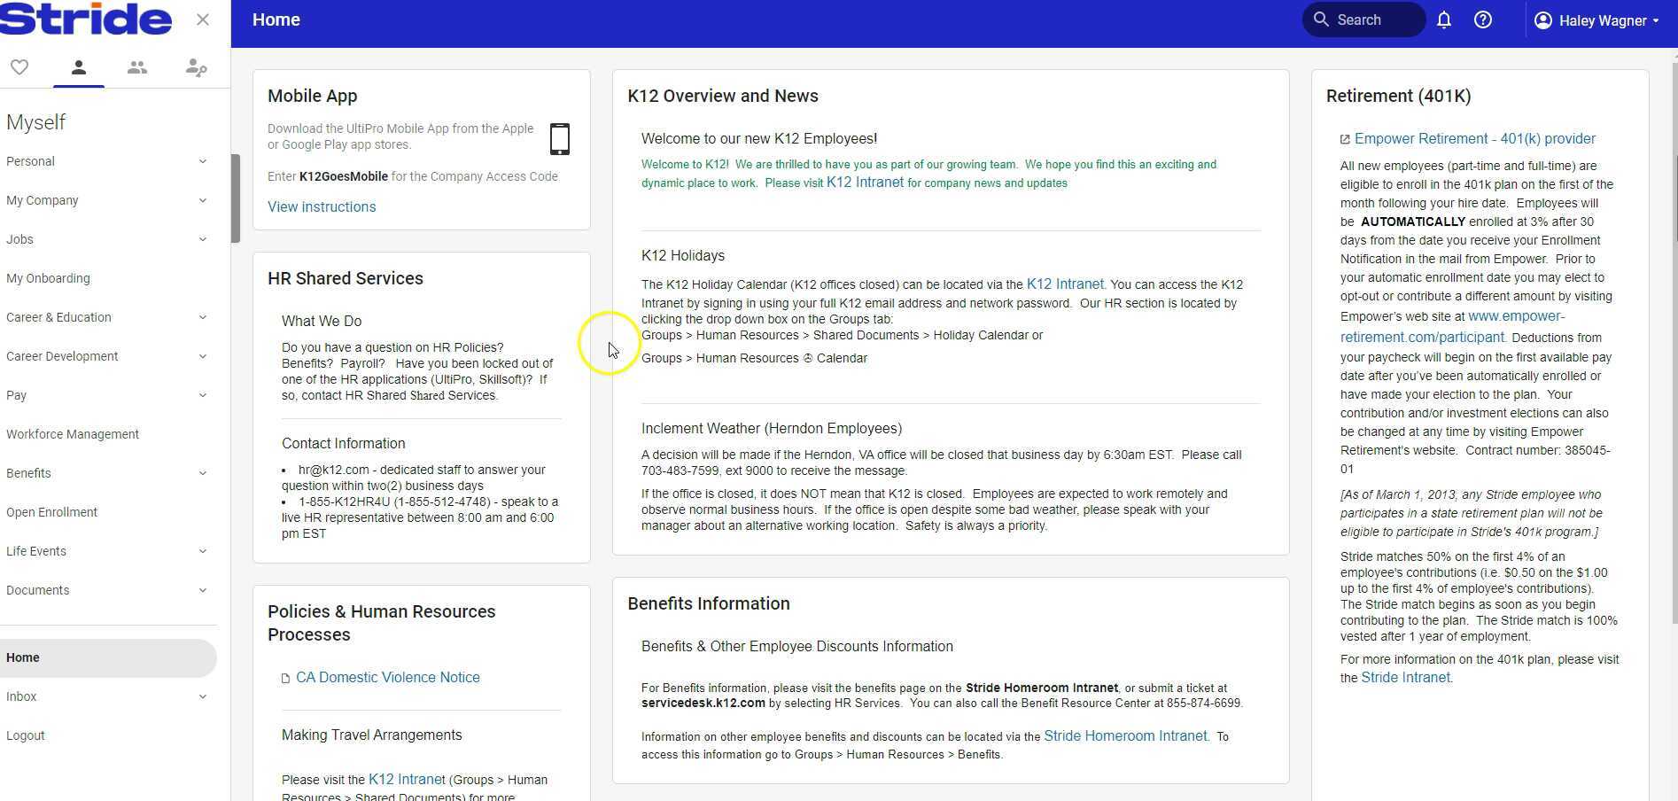Expand the Inbox menu section
1678x801 pixels.
click(x=106, y=696)
